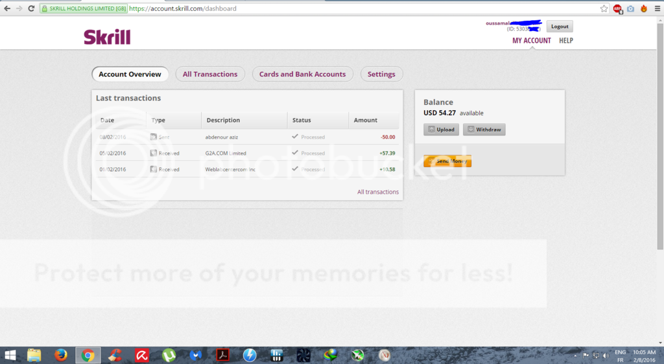This screenshot has width=664, height=364.
Task: Click the network tray icon
Action: pyautogui.click(x=596, y=356)
